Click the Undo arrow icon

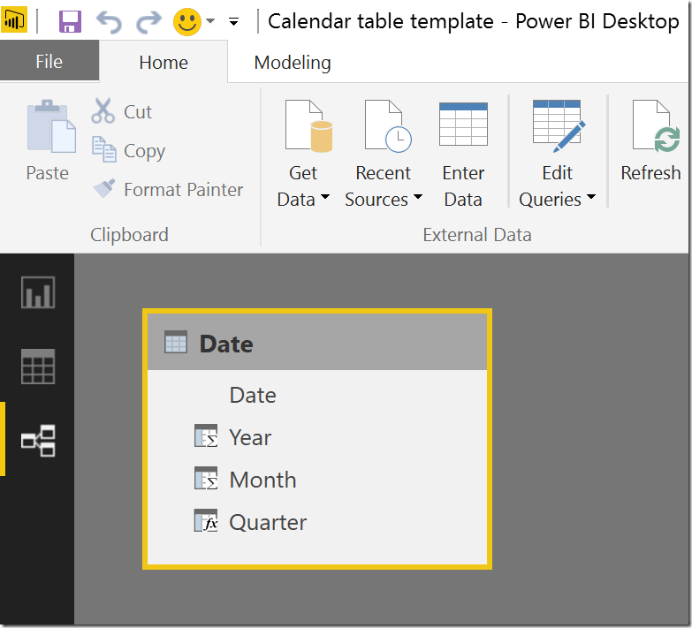point(109,21)
